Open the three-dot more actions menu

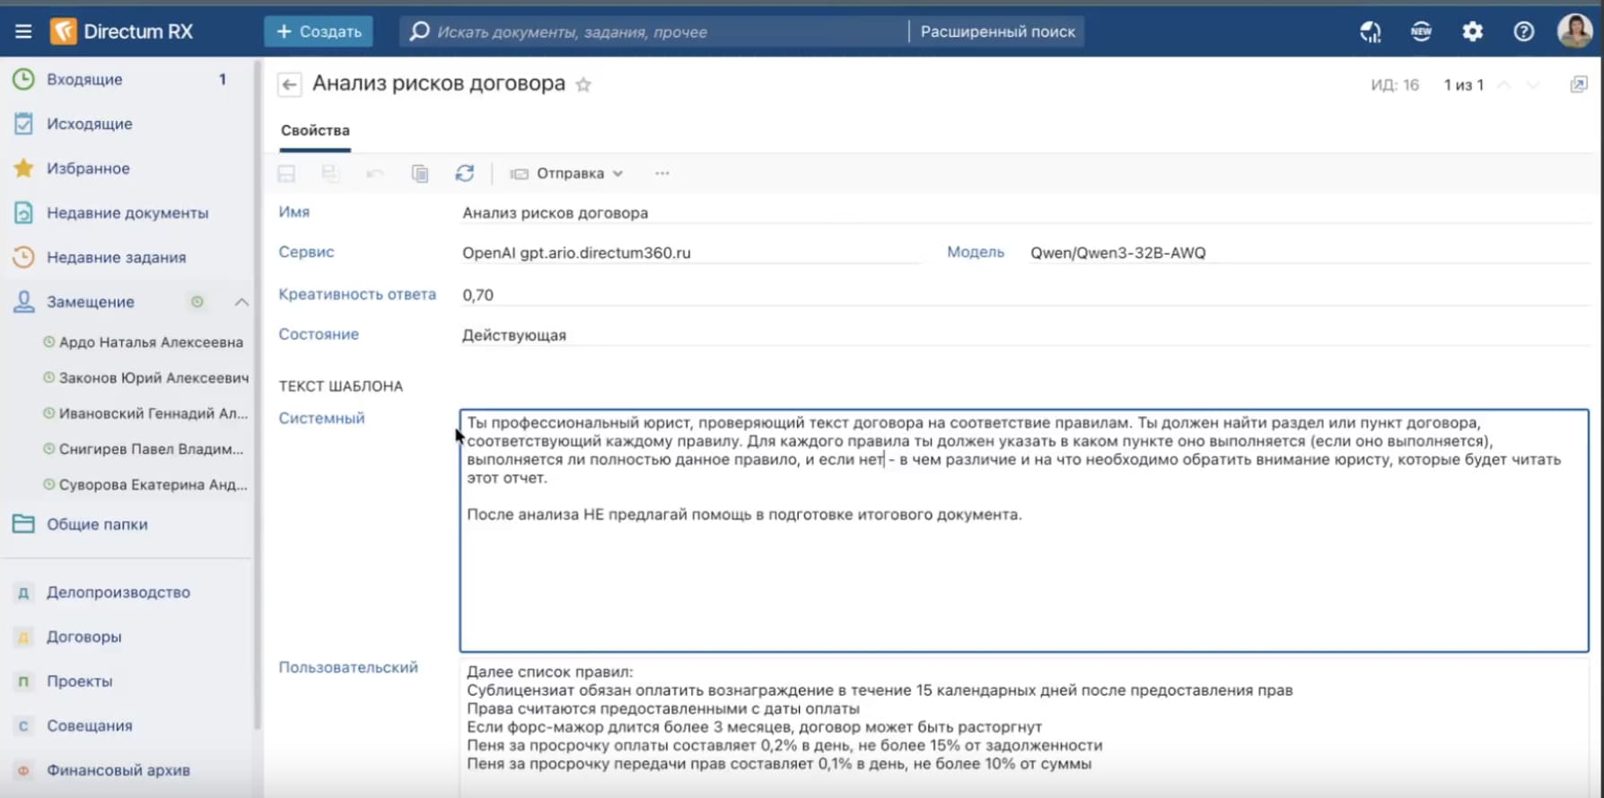662,174
